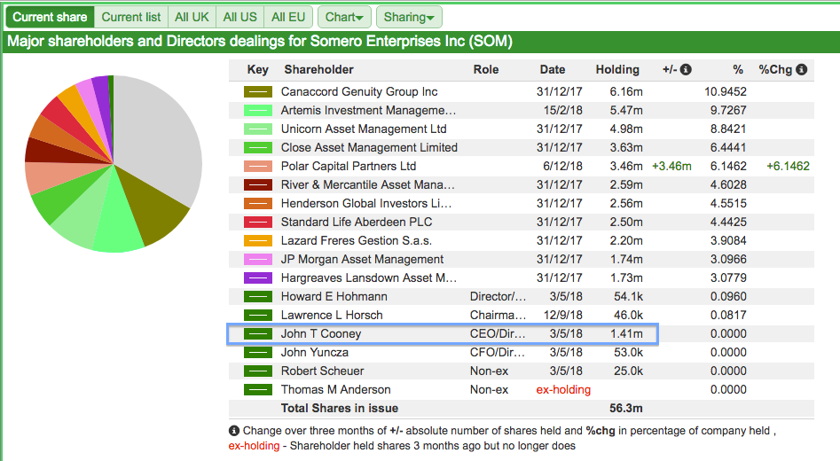Image resolution: width=840 pixels, height=461 pixels.
Task: Click the Unicorn Asset Management key swatch
Action: [258, 129]
